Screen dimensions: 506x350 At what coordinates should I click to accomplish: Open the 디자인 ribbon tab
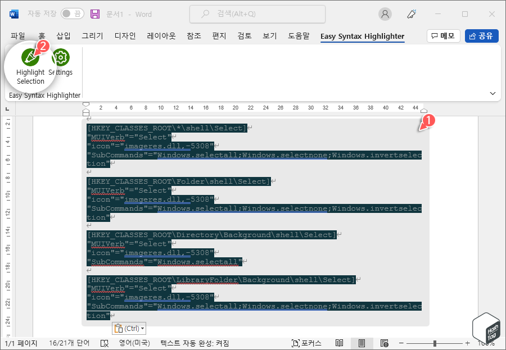125,36
